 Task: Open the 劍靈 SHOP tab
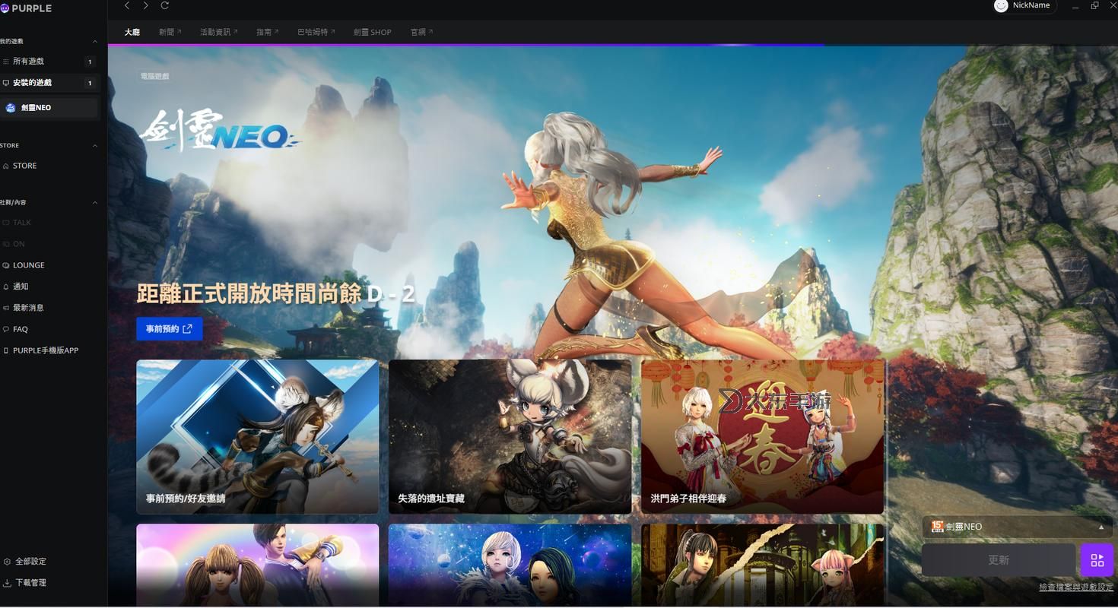[x=372, y=32]
